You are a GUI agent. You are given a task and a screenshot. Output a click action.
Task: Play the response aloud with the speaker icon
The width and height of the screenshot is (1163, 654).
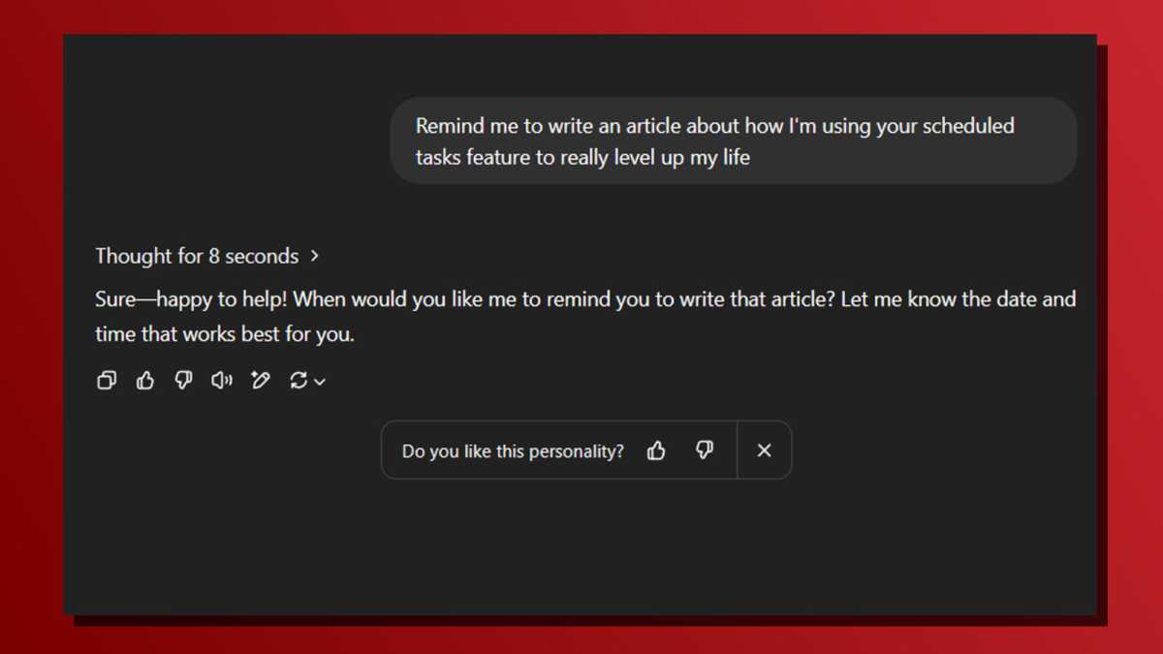coord(222,381)
